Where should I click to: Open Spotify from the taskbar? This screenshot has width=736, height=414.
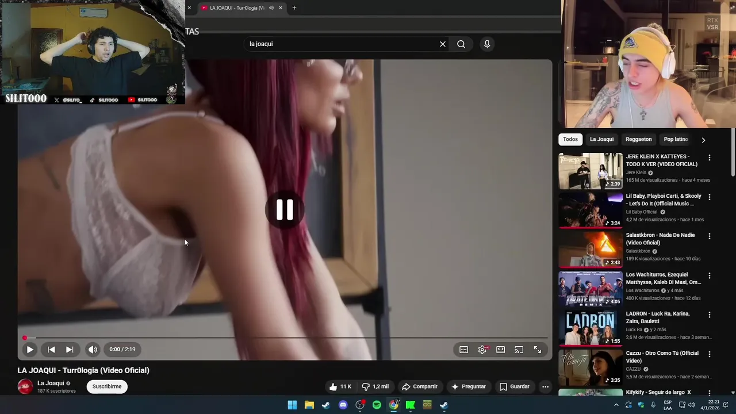[377, 405]
